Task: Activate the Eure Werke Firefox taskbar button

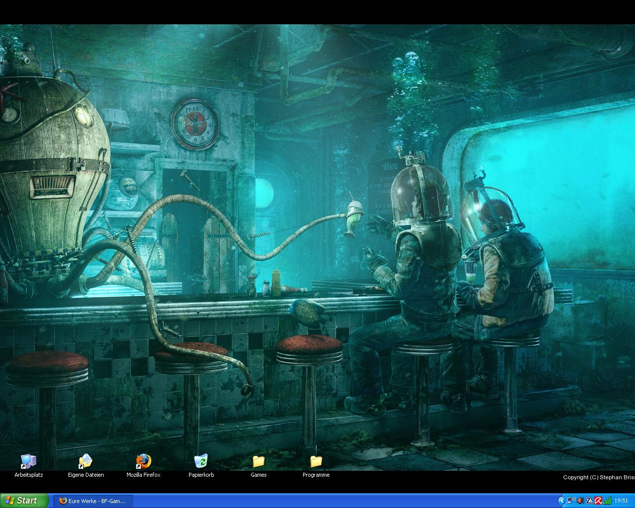Action: (93, 501)
